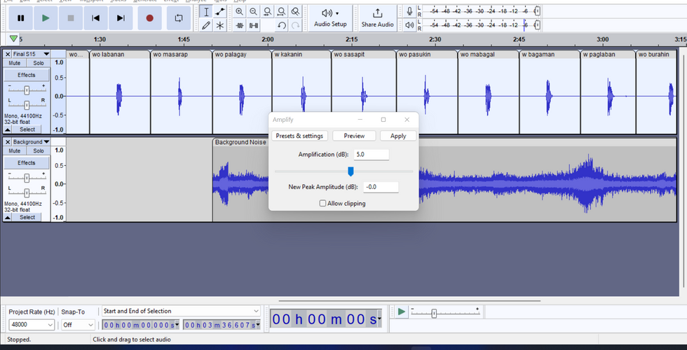Open the Audio Setup dropdown
The image size is (687, 350).
tap(330, 18)
